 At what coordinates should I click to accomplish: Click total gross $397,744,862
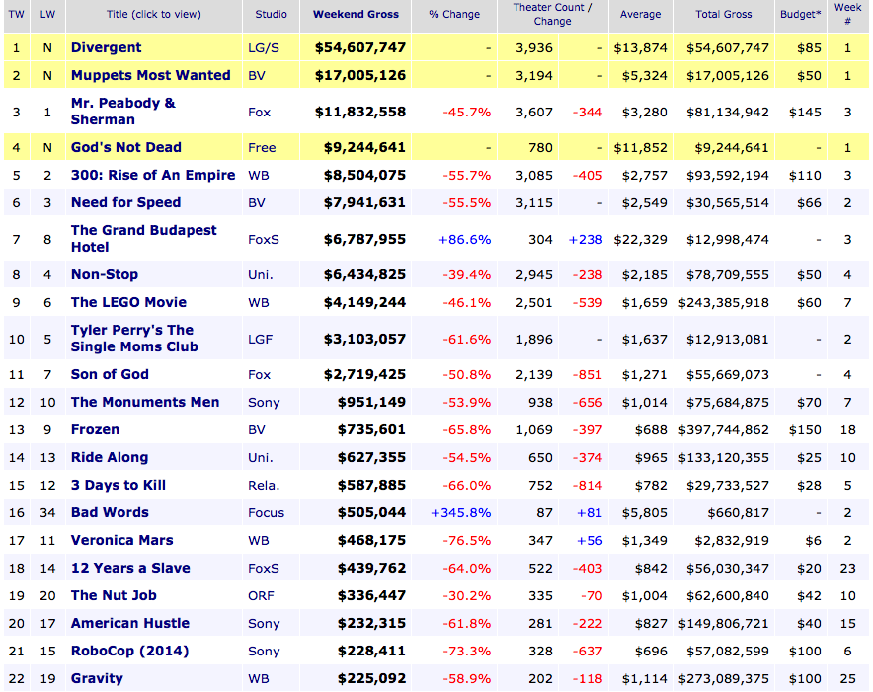click(x=723, y=430)
